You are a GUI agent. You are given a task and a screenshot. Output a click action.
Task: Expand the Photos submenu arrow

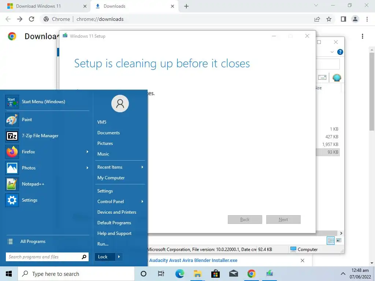87,168
